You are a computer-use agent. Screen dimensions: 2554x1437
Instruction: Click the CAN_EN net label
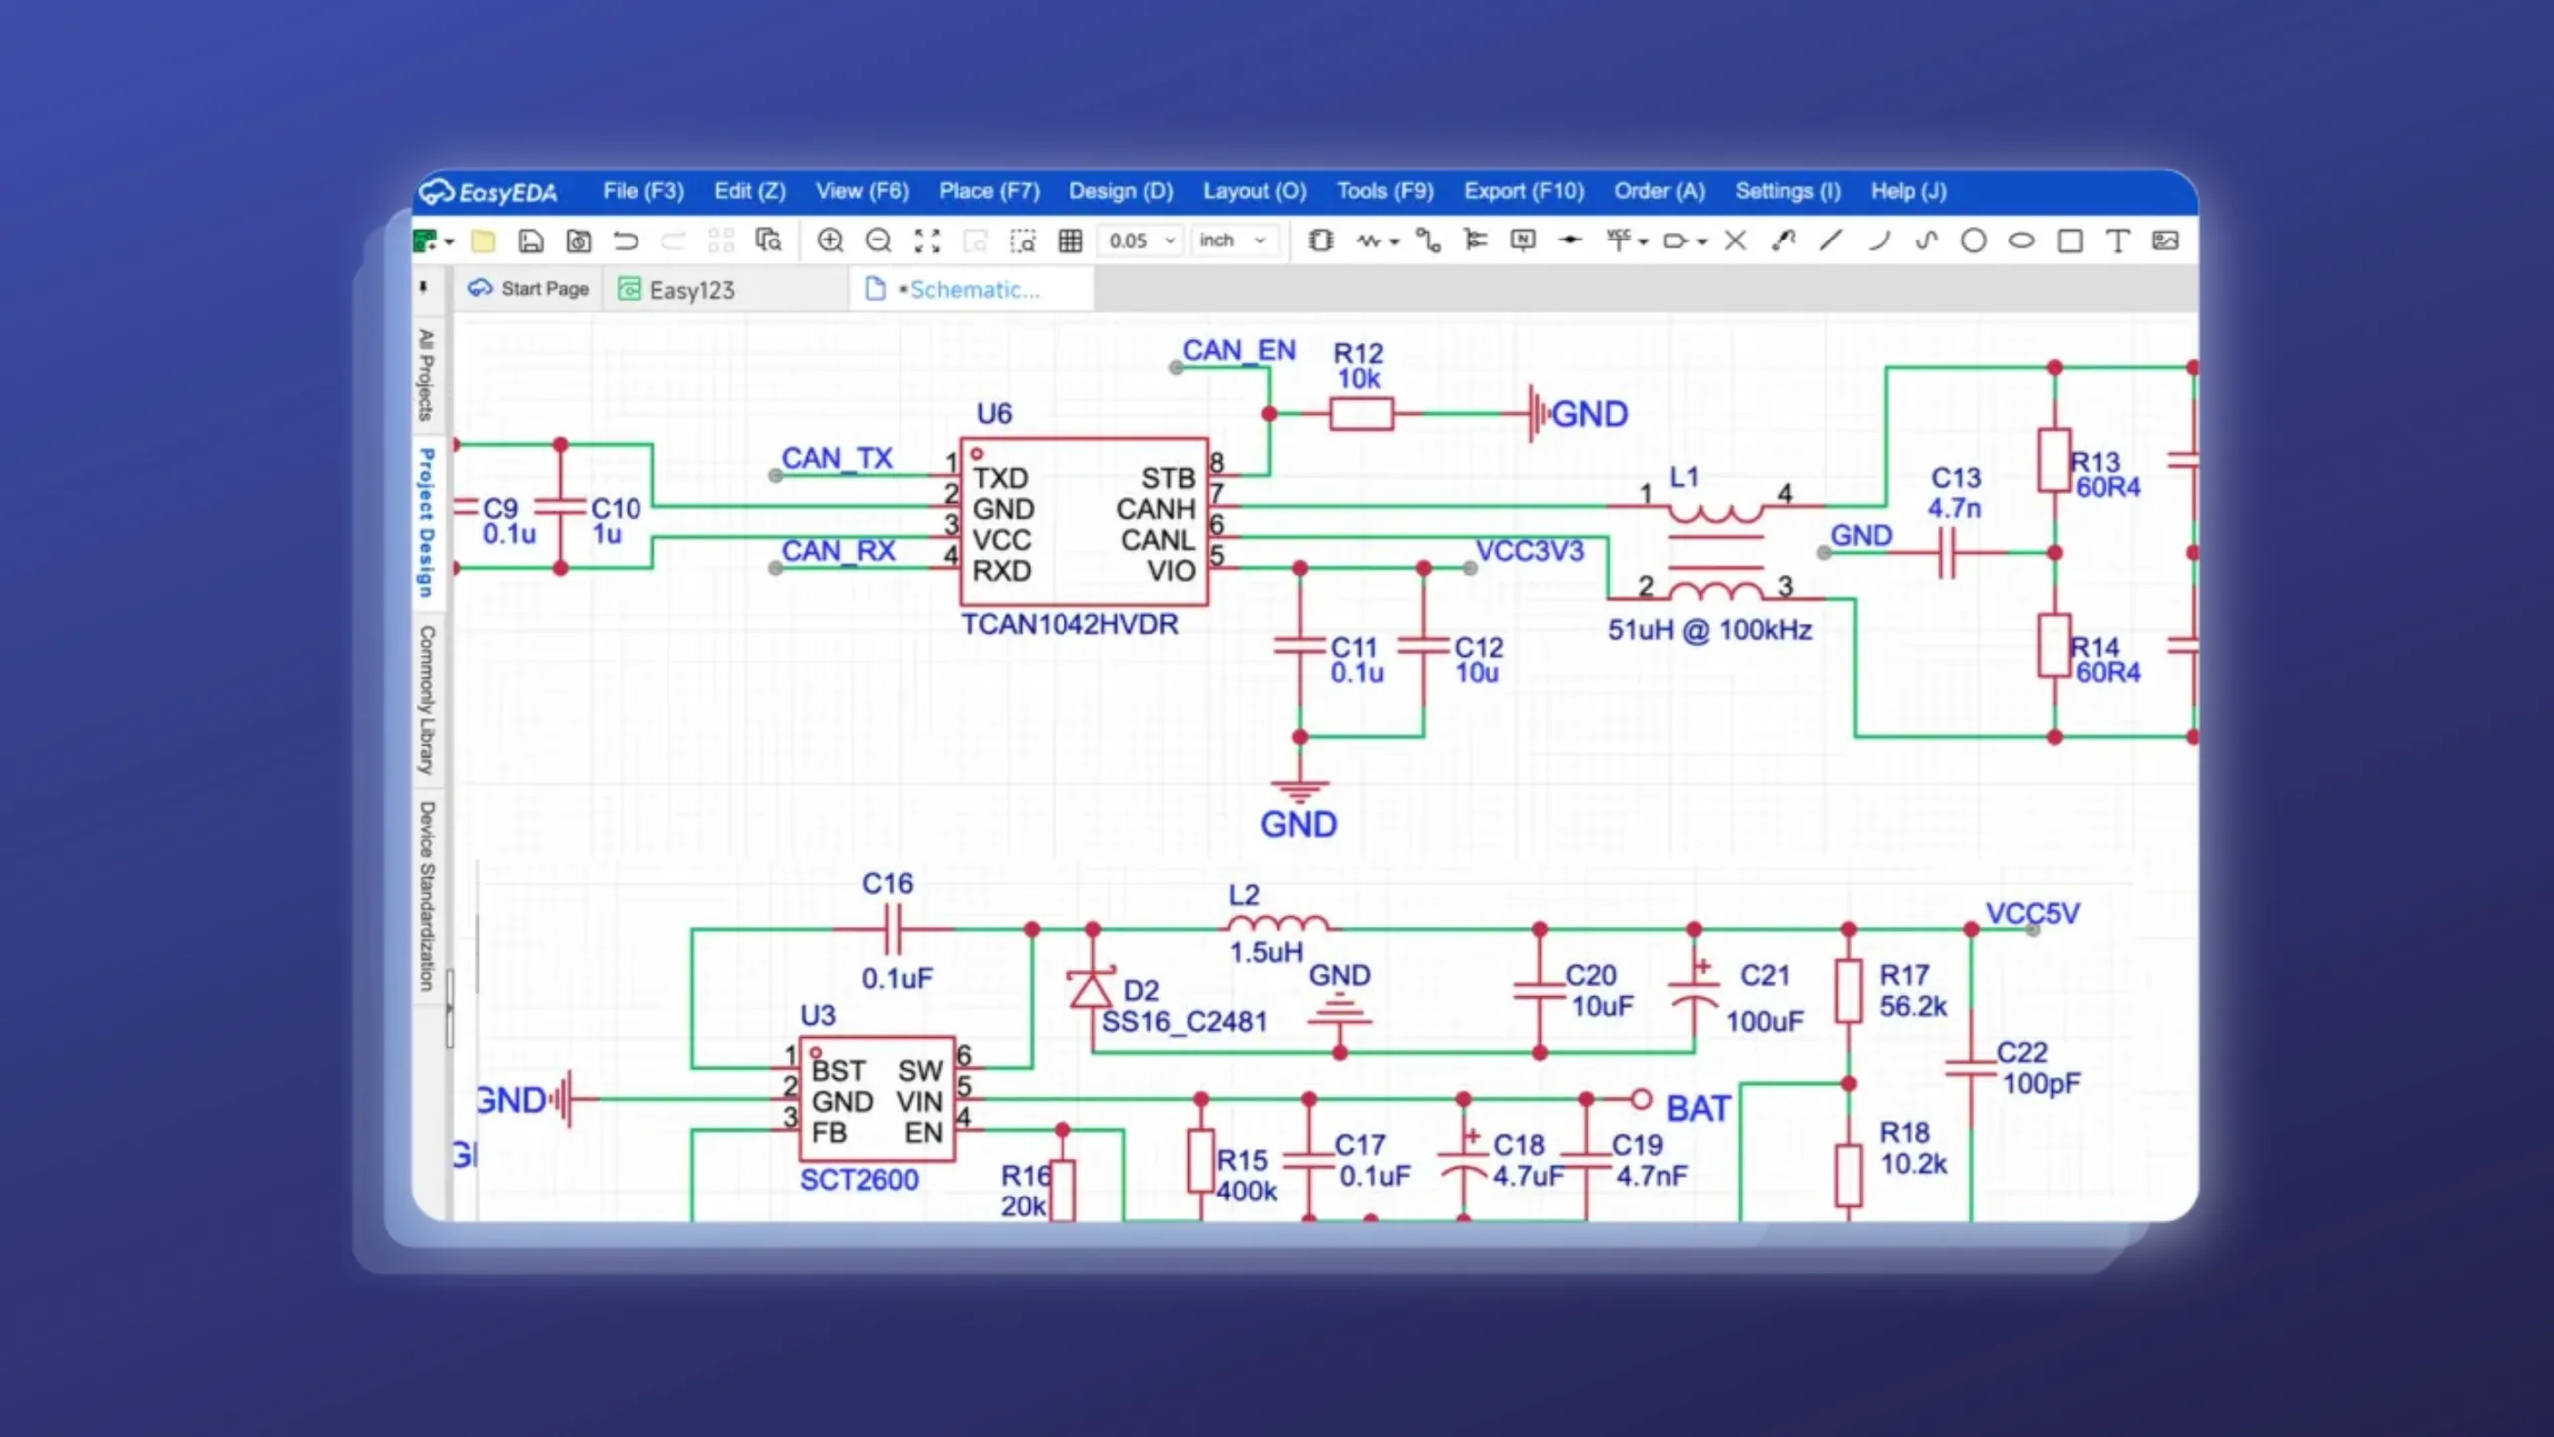point(1239,350)
